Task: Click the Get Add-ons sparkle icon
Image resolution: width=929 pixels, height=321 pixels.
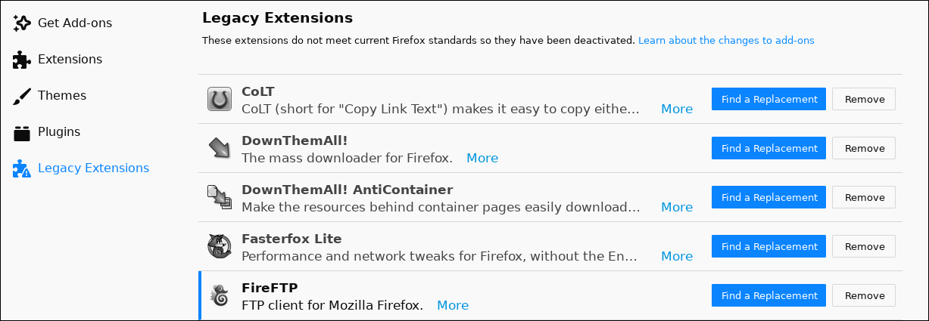Action: pyautogui.click(x=22, y=23)
